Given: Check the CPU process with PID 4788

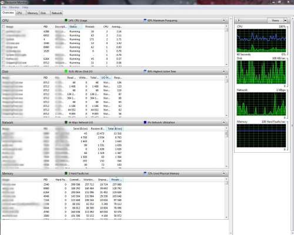Looking at the screenshot, I should tap(4, 32).
